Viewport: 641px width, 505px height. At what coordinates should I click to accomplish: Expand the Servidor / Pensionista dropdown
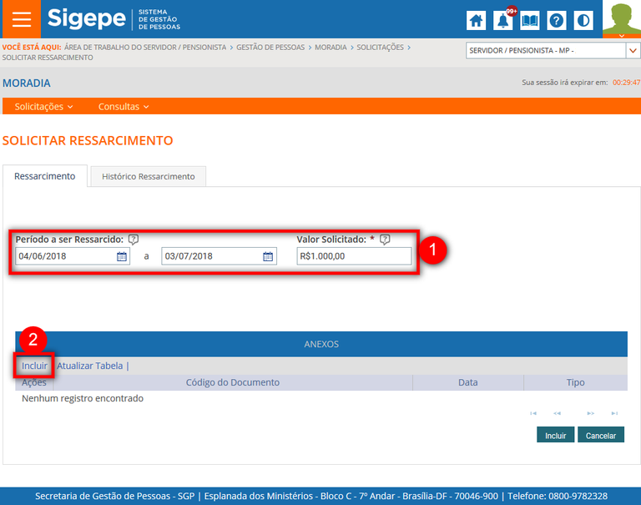pos(633,51)
